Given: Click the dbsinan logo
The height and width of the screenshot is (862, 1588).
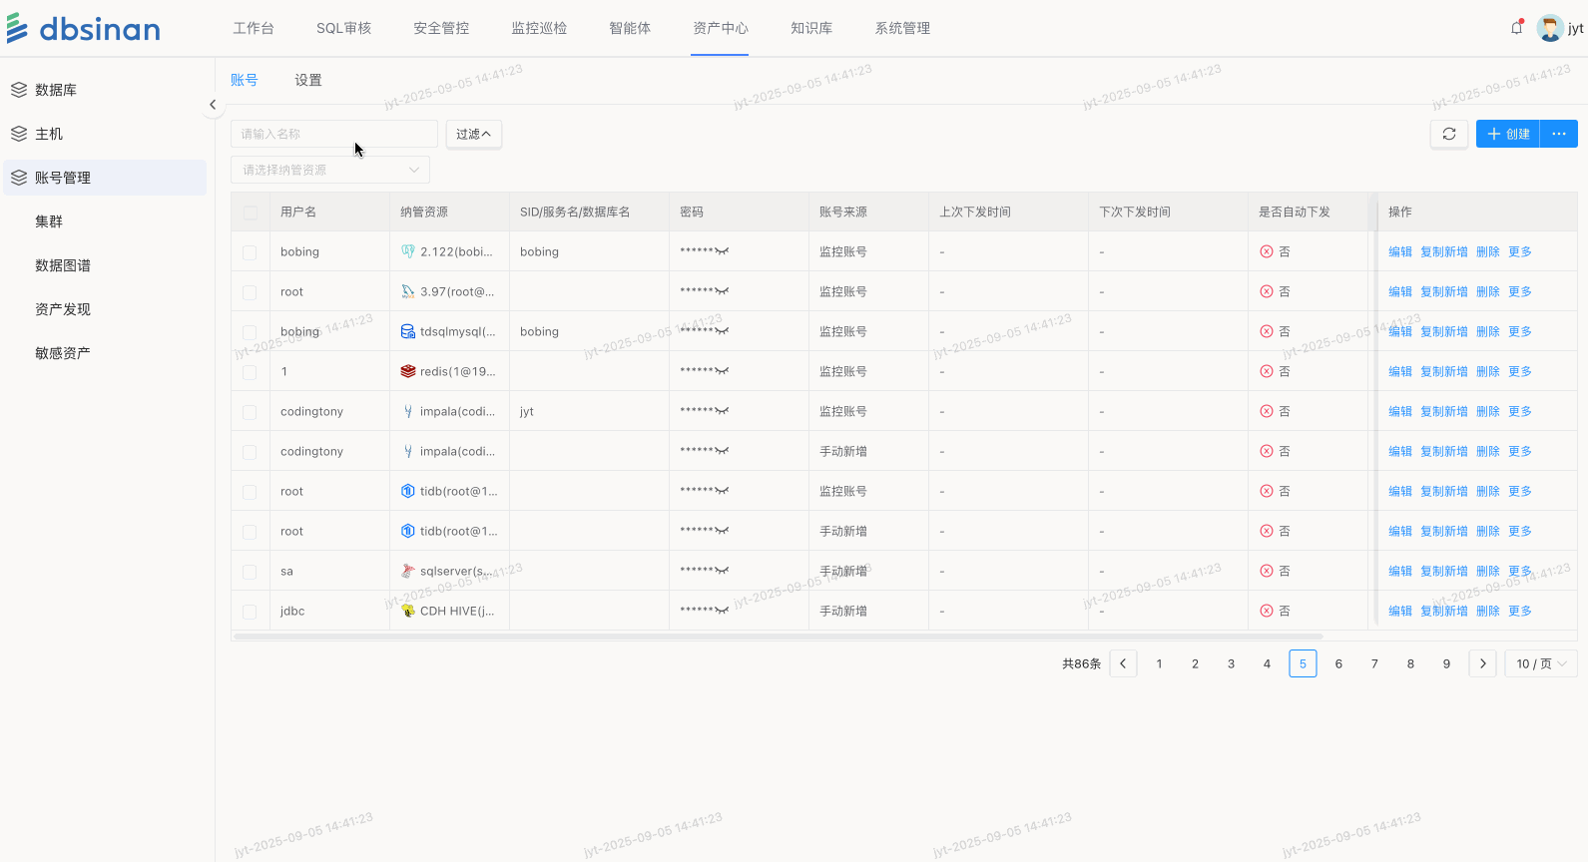Looking at the screenshot, I should (x=84, y=29).
